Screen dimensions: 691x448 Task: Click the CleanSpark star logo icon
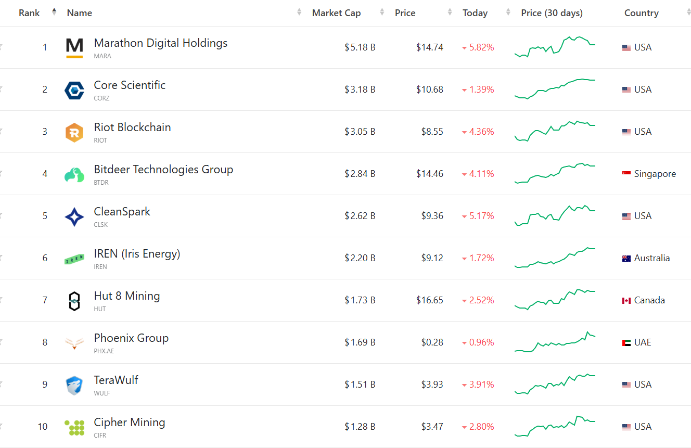coord(74,216)
